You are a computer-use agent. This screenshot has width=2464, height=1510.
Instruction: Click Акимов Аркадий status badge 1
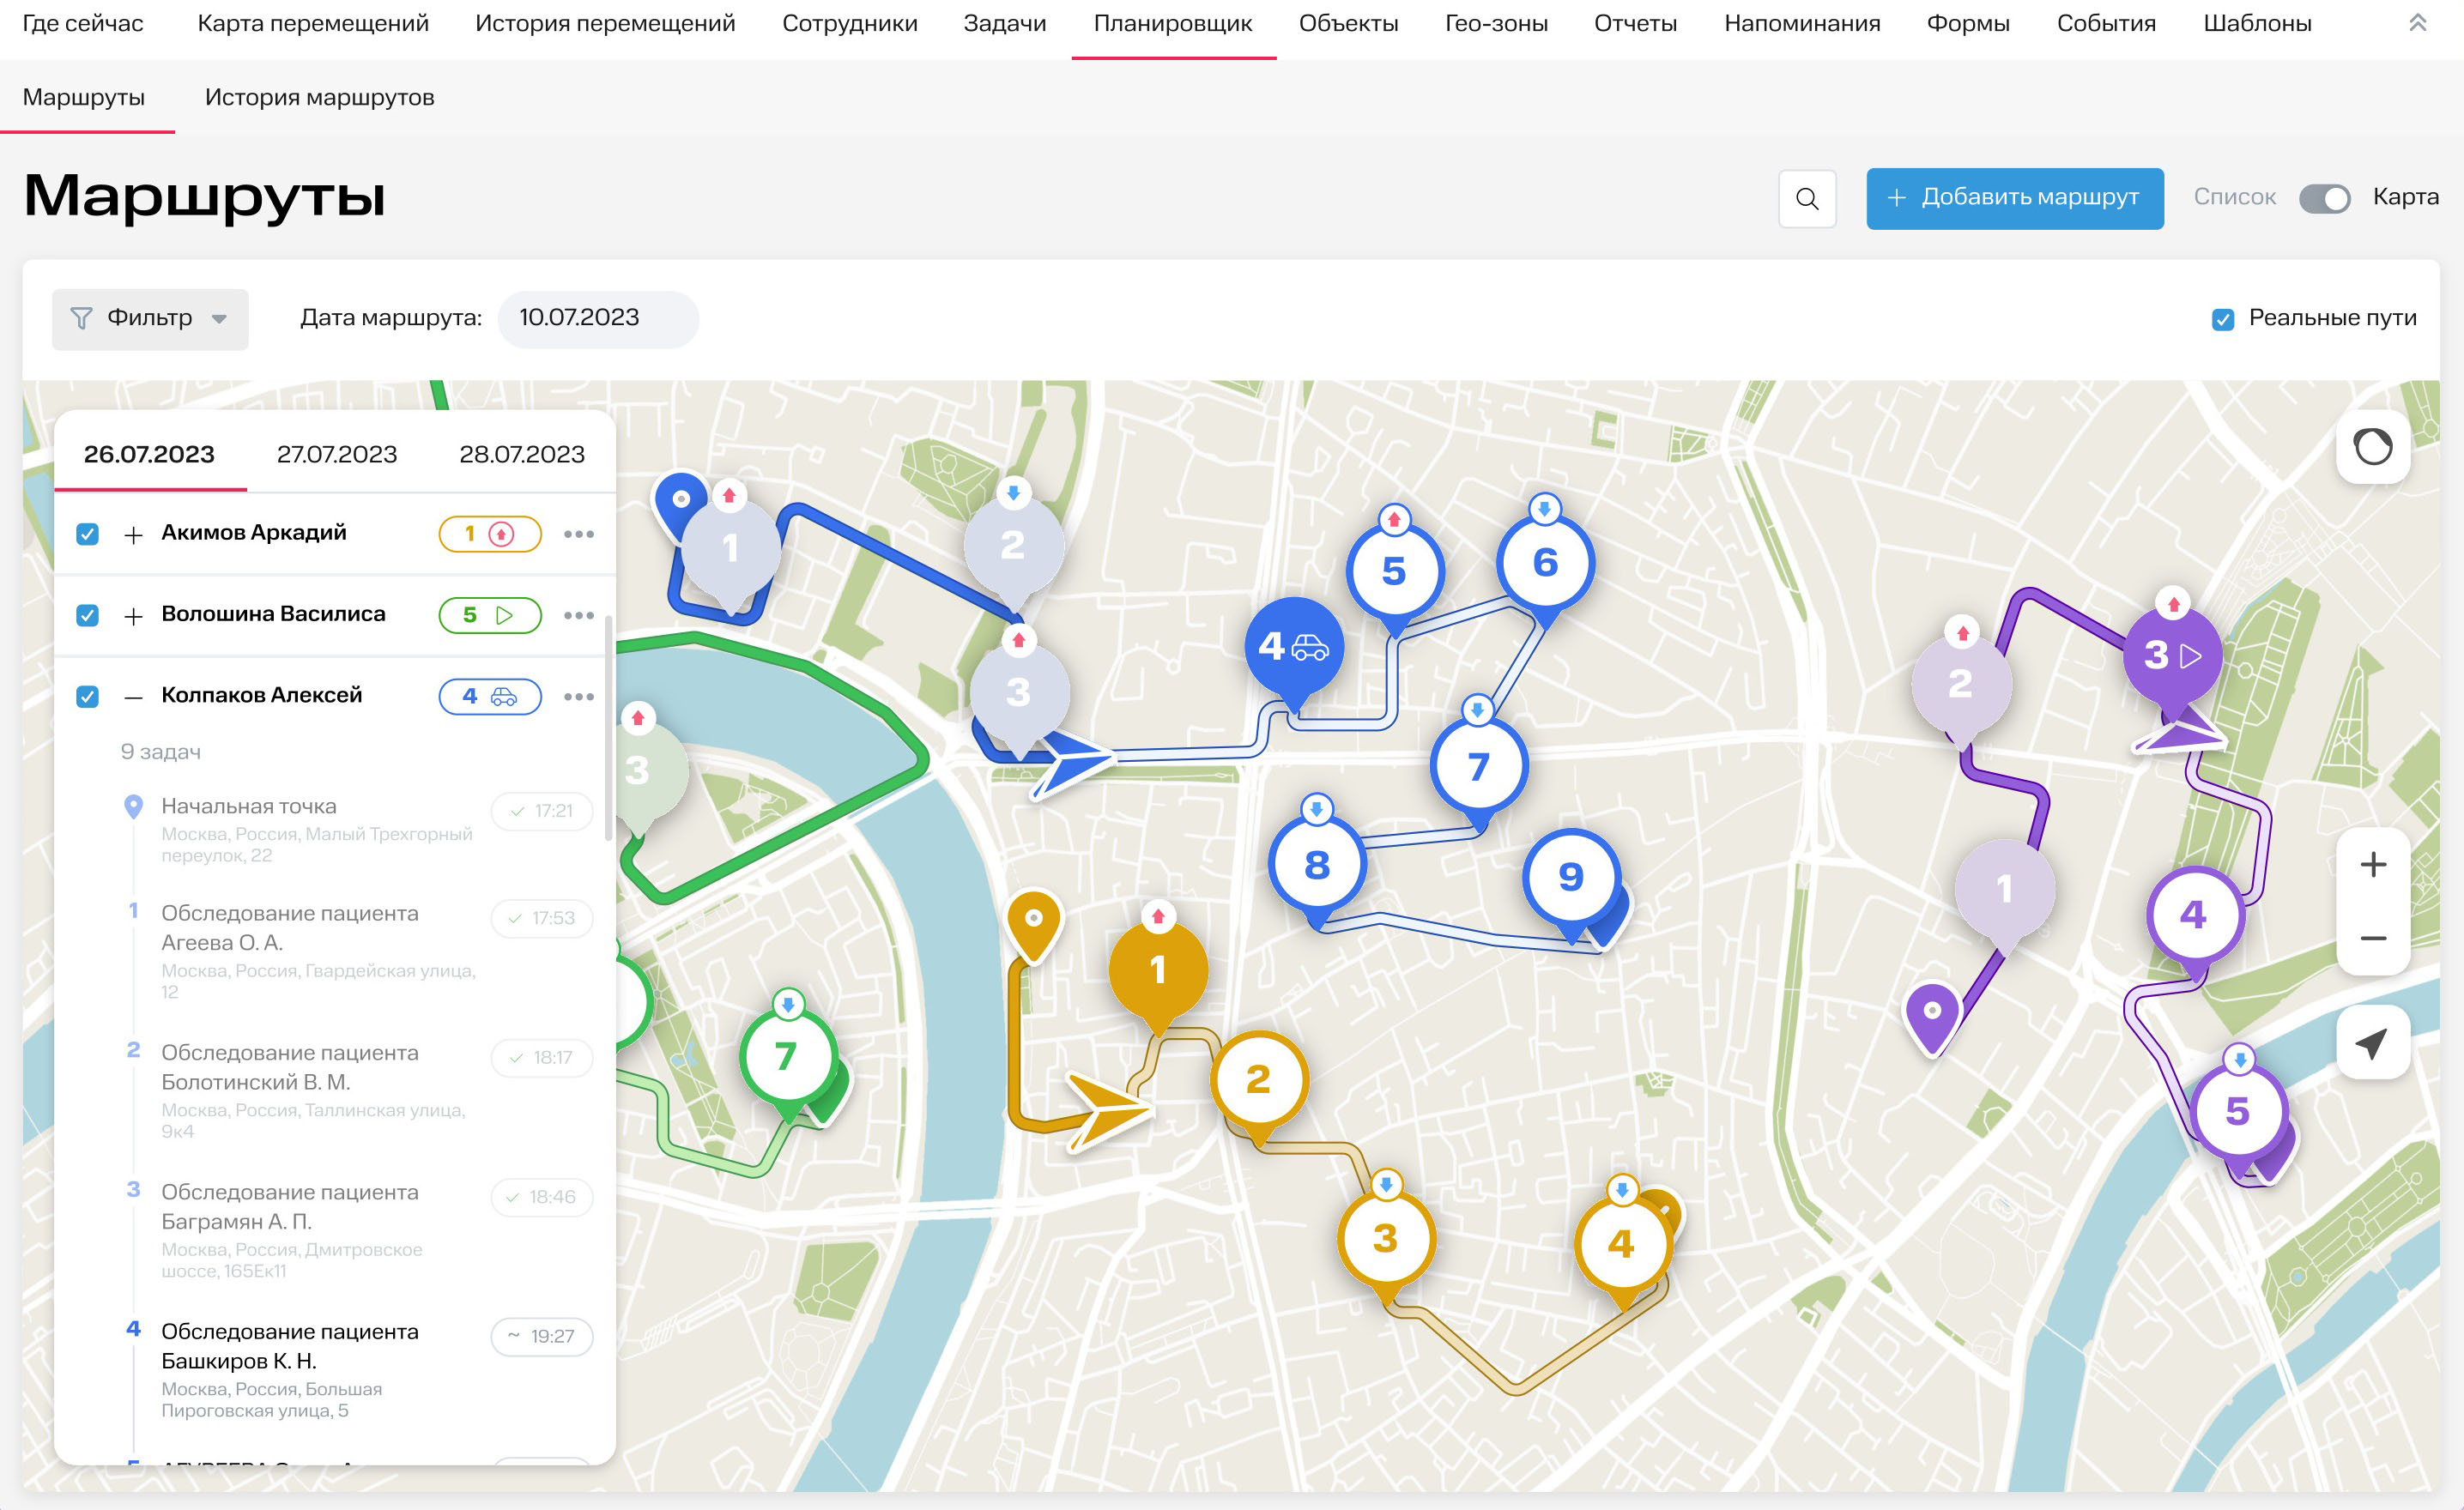(x=490, y=534)
